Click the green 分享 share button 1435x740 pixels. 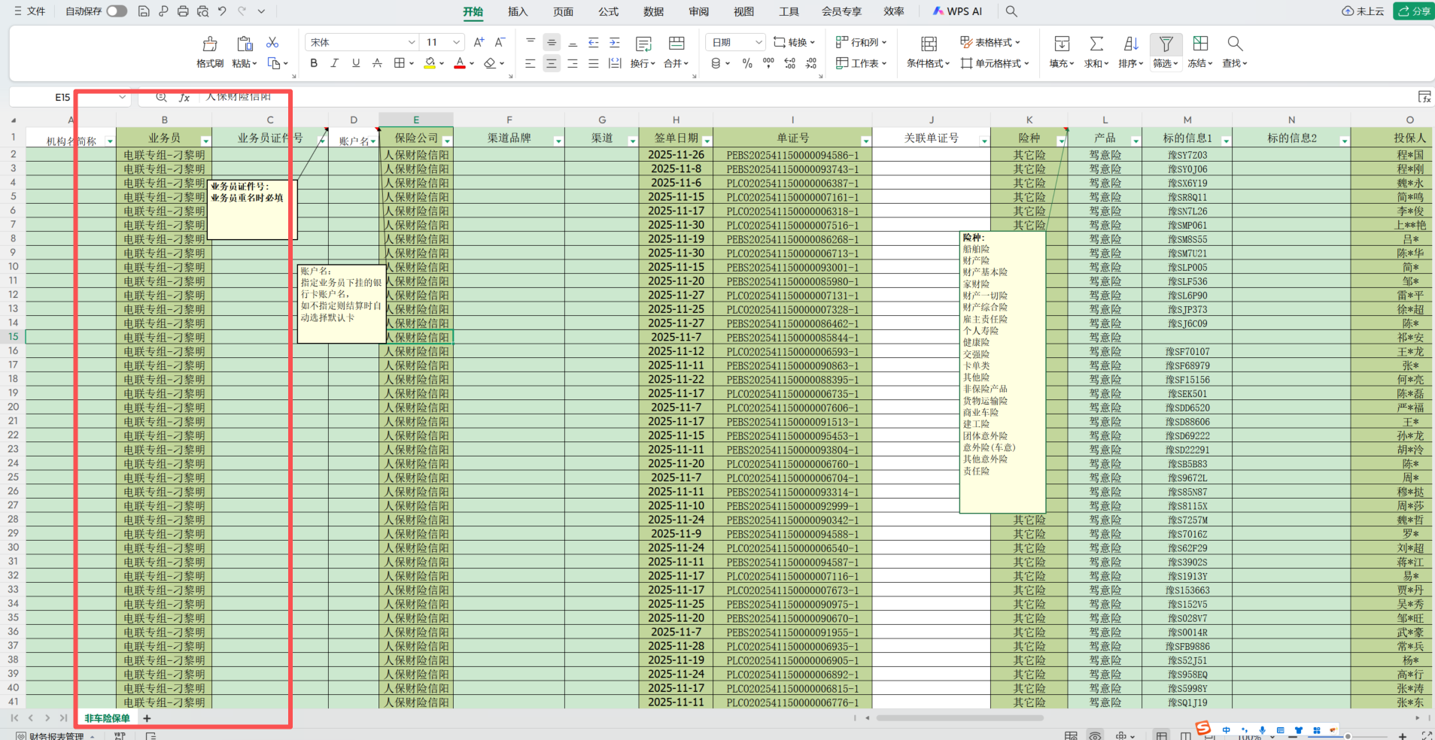pos(1413,11)
